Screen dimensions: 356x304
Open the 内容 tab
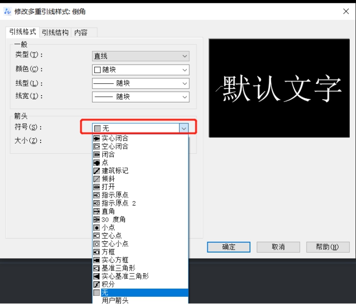(x=81, y=32)
